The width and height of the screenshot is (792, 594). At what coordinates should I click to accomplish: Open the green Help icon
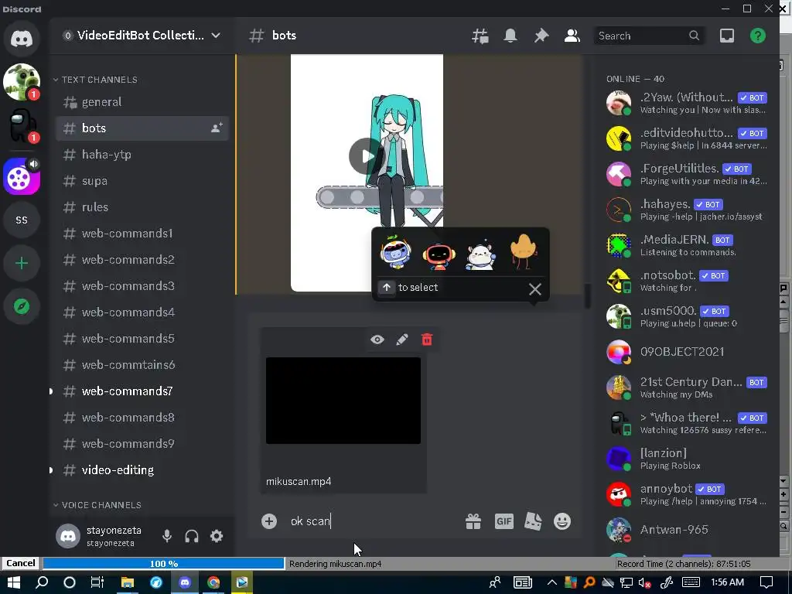coord(758,36)
